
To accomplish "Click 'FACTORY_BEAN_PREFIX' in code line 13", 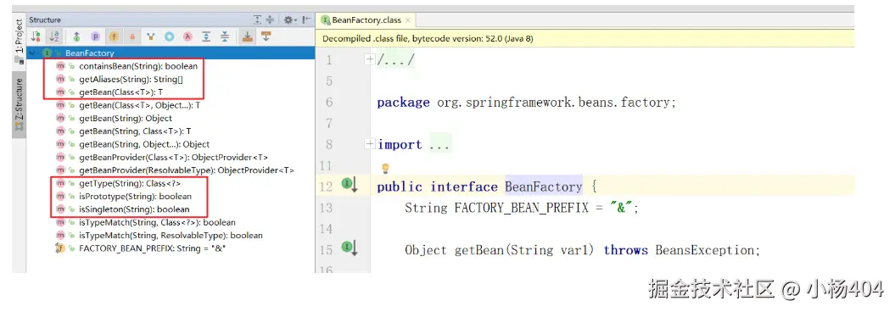I will [x=521, y=208].
